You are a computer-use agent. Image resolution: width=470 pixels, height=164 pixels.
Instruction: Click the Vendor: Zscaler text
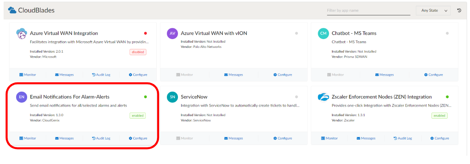[x=343, y=120]
